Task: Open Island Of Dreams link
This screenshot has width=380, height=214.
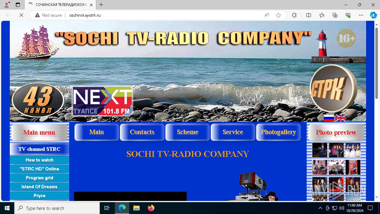Action: point(39,187)
